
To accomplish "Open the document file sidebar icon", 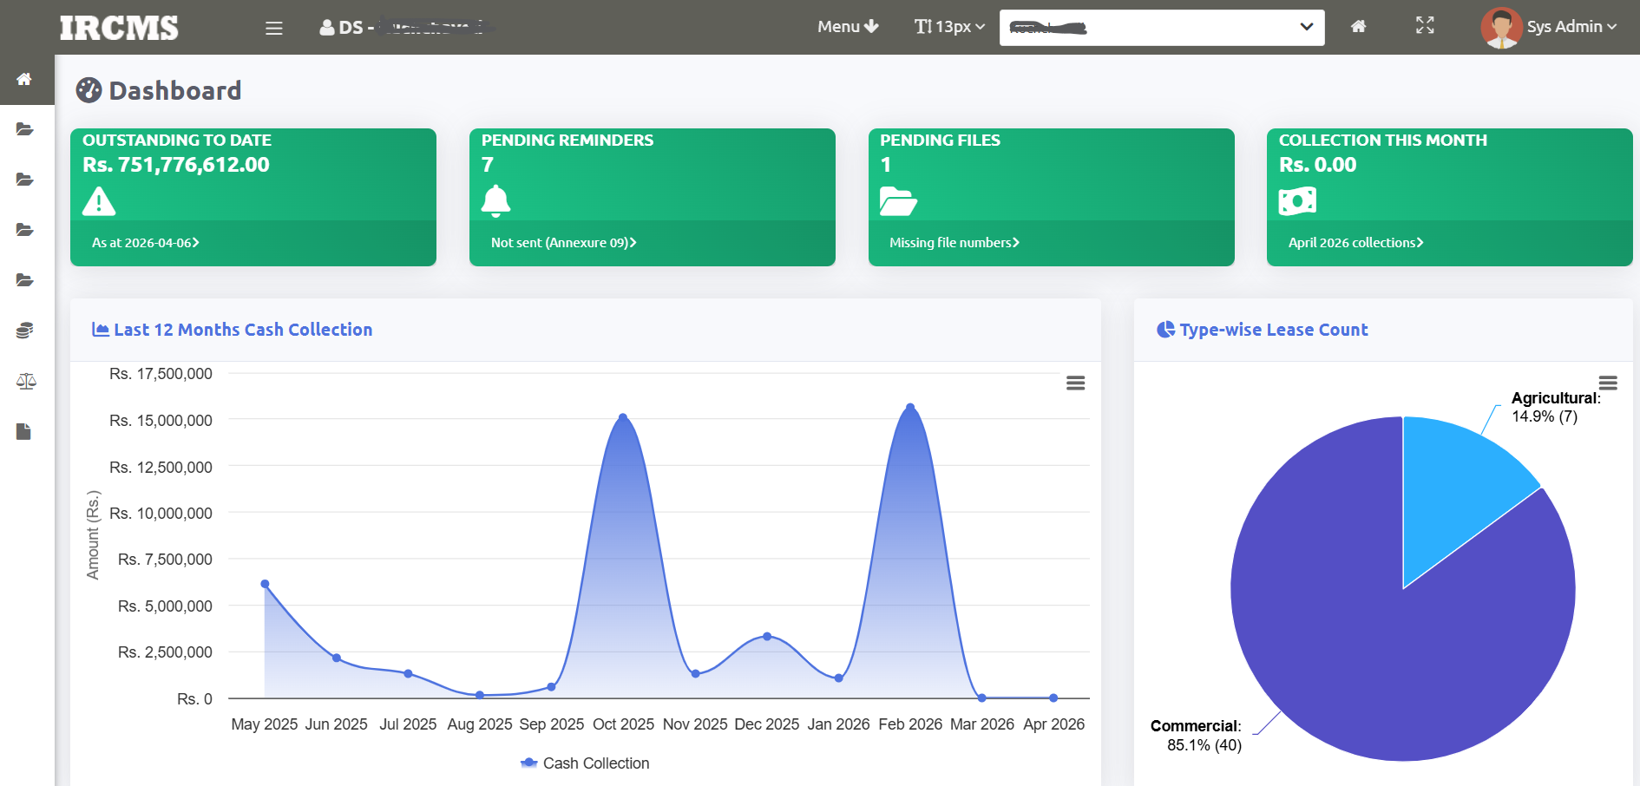I will click(24, 431).
